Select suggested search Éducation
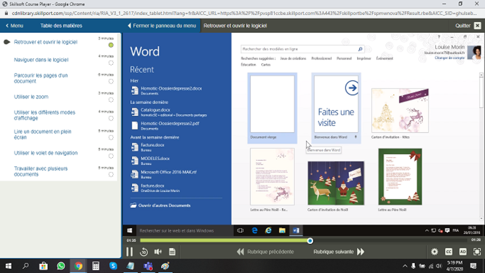 pyautogui.click(x=248, y=65)
